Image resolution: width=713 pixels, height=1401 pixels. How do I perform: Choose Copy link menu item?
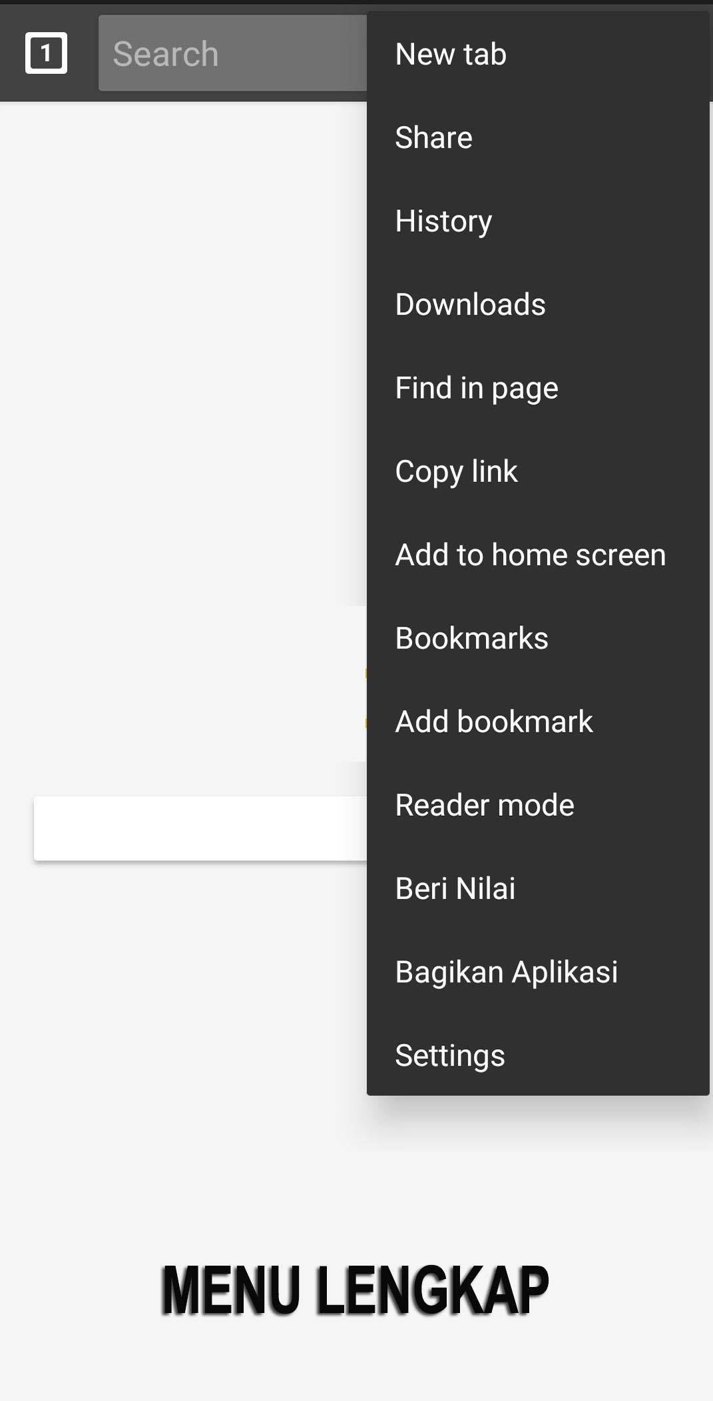(x=538, y=471)
